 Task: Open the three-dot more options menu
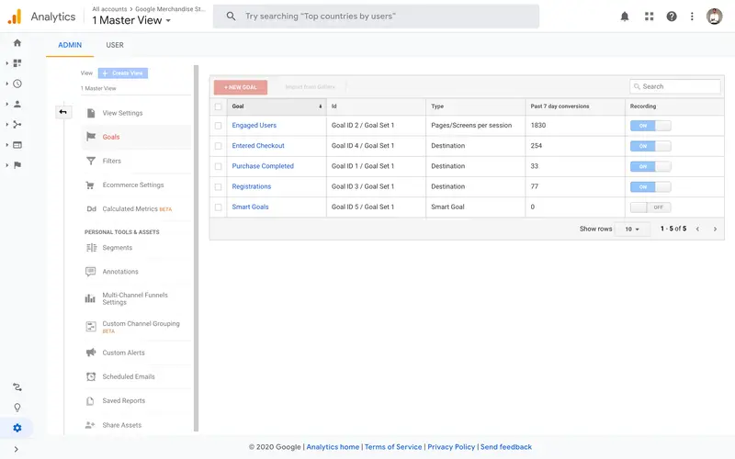(x=692, y=17)
